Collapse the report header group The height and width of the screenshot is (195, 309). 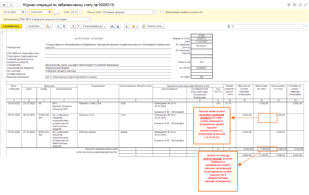coord(2,32)
